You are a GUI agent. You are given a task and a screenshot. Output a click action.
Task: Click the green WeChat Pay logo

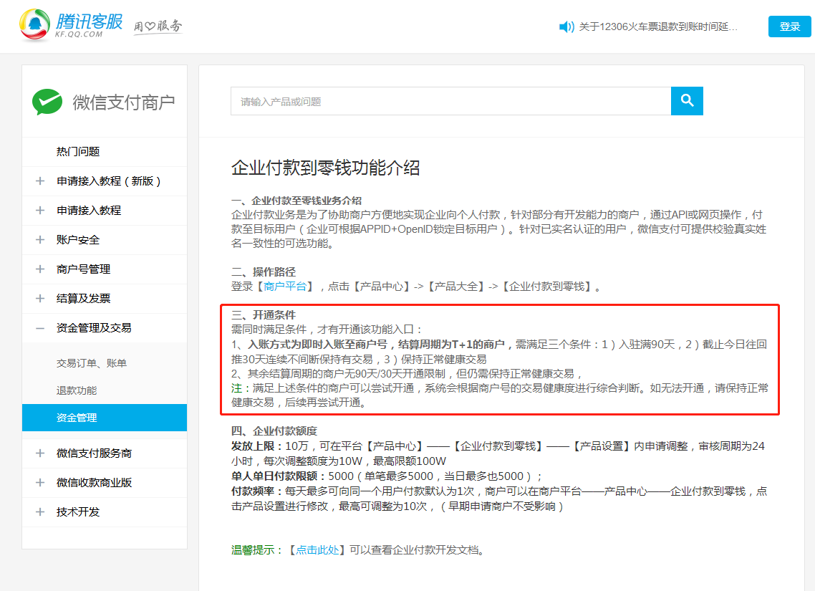pyautogui.click(x=47, y=102)
